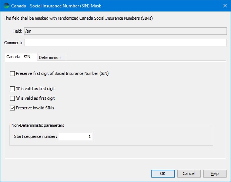Click the dialog title 'Canada - Social Insurance Number (SIN) Mask'
Image resolution: width=231 pixels, height=182 pixels.
click(x=56, y=6)
